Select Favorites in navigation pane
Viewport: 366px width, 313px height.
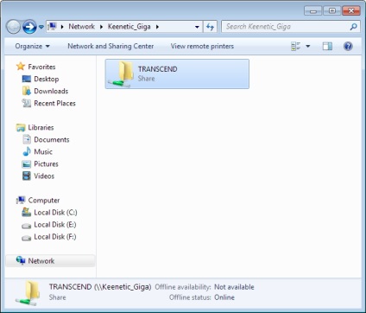41,67
